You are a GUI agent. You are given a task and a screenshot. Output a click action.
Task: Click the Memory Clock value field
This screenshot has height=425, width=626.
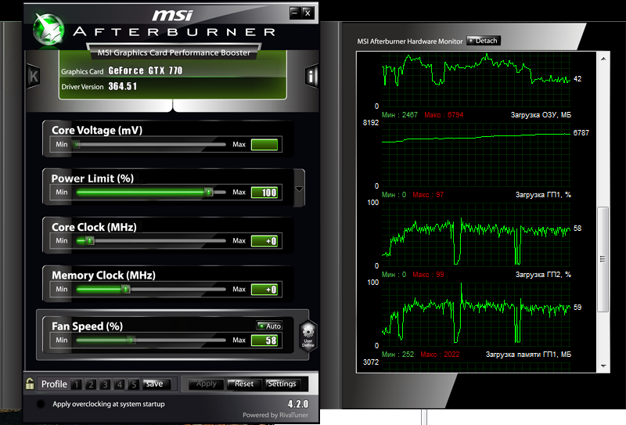[264, 289]
